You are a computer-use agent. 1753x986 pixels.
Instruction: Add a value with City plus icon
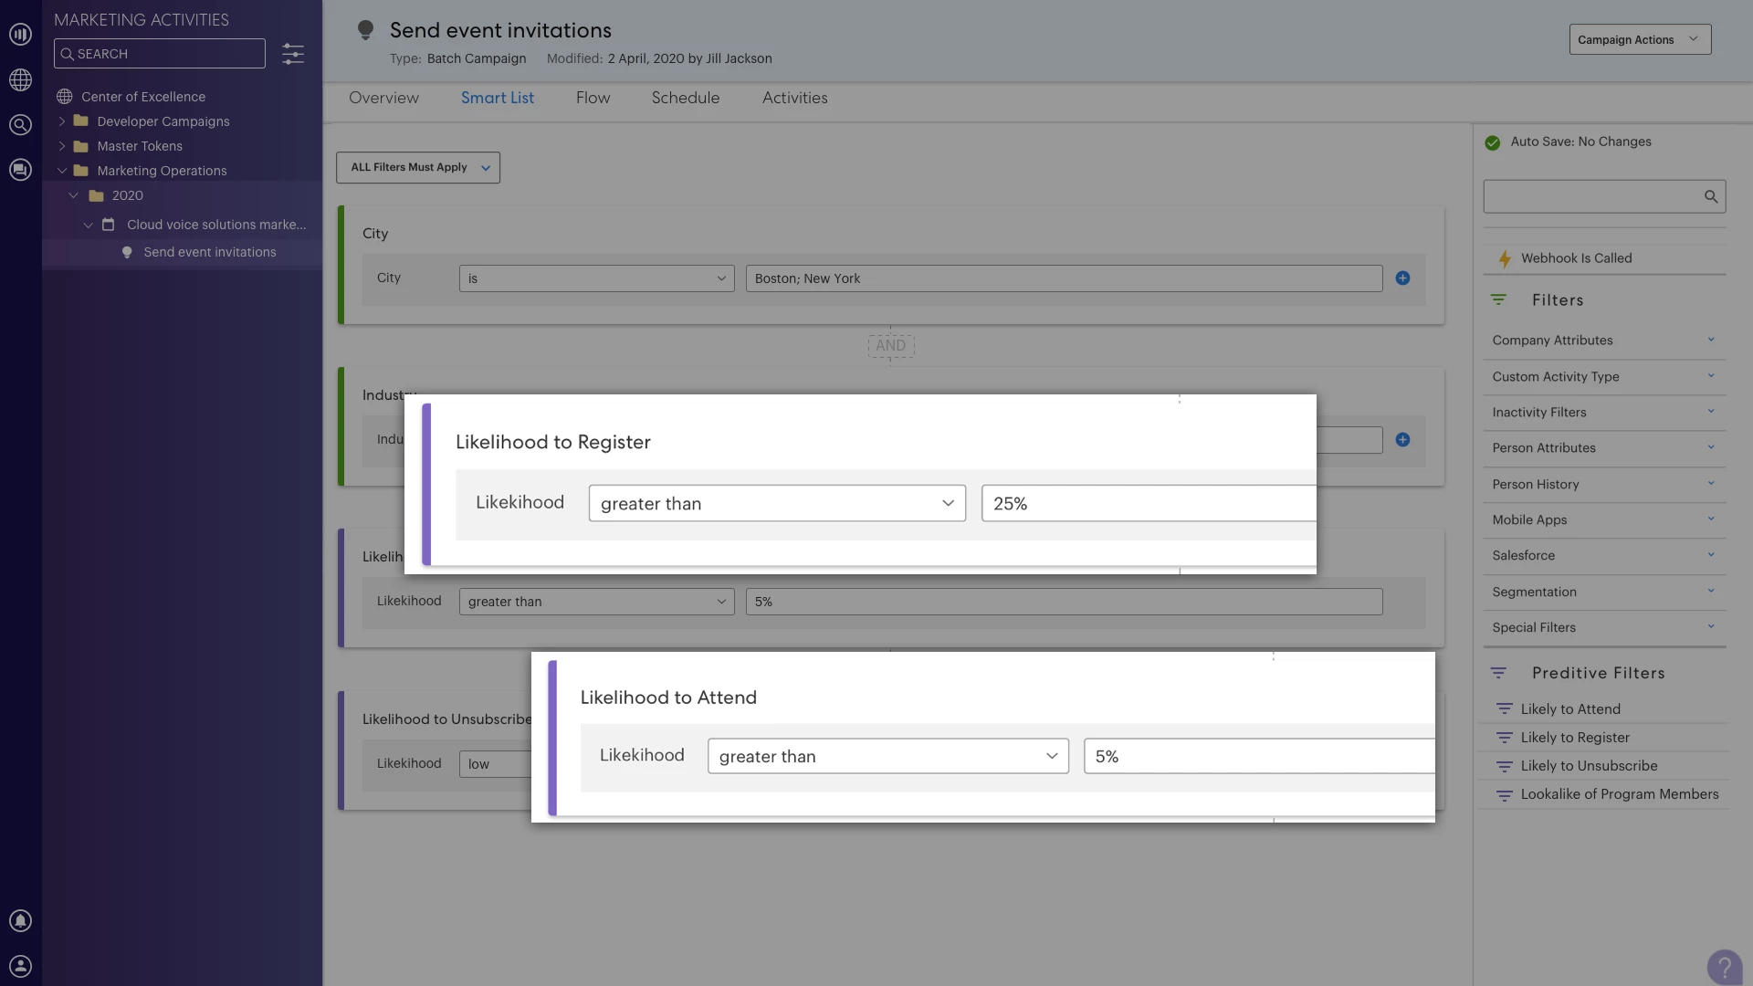click(x=1402, y=278)
